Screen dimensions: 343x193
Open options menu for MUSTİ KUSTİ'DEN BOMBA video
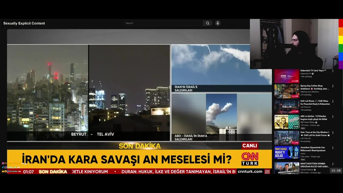tap(333, 164)
